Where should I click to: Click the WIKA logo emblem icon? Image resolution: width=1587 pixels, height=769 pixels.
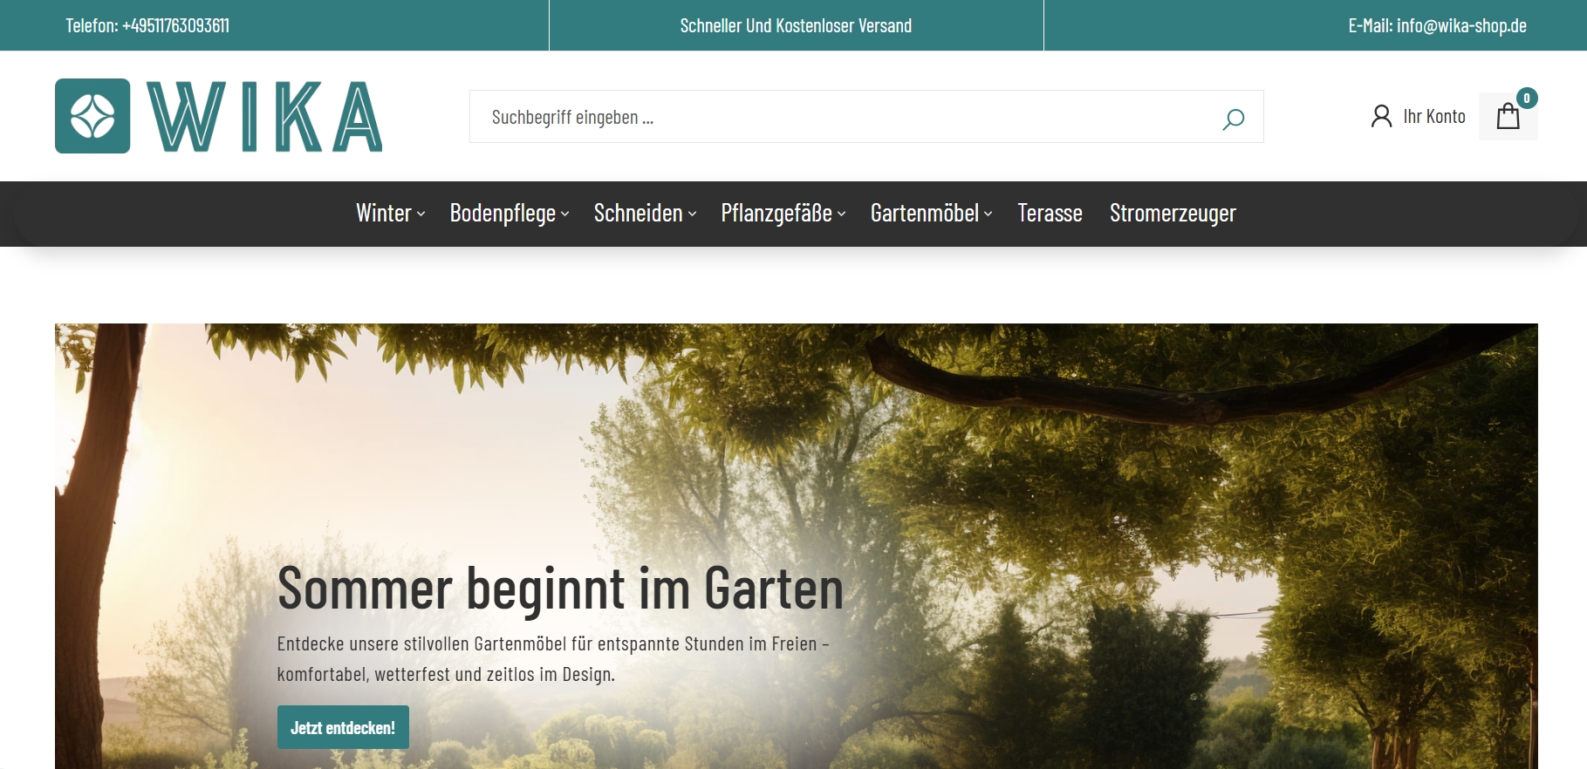pos(92,116)
